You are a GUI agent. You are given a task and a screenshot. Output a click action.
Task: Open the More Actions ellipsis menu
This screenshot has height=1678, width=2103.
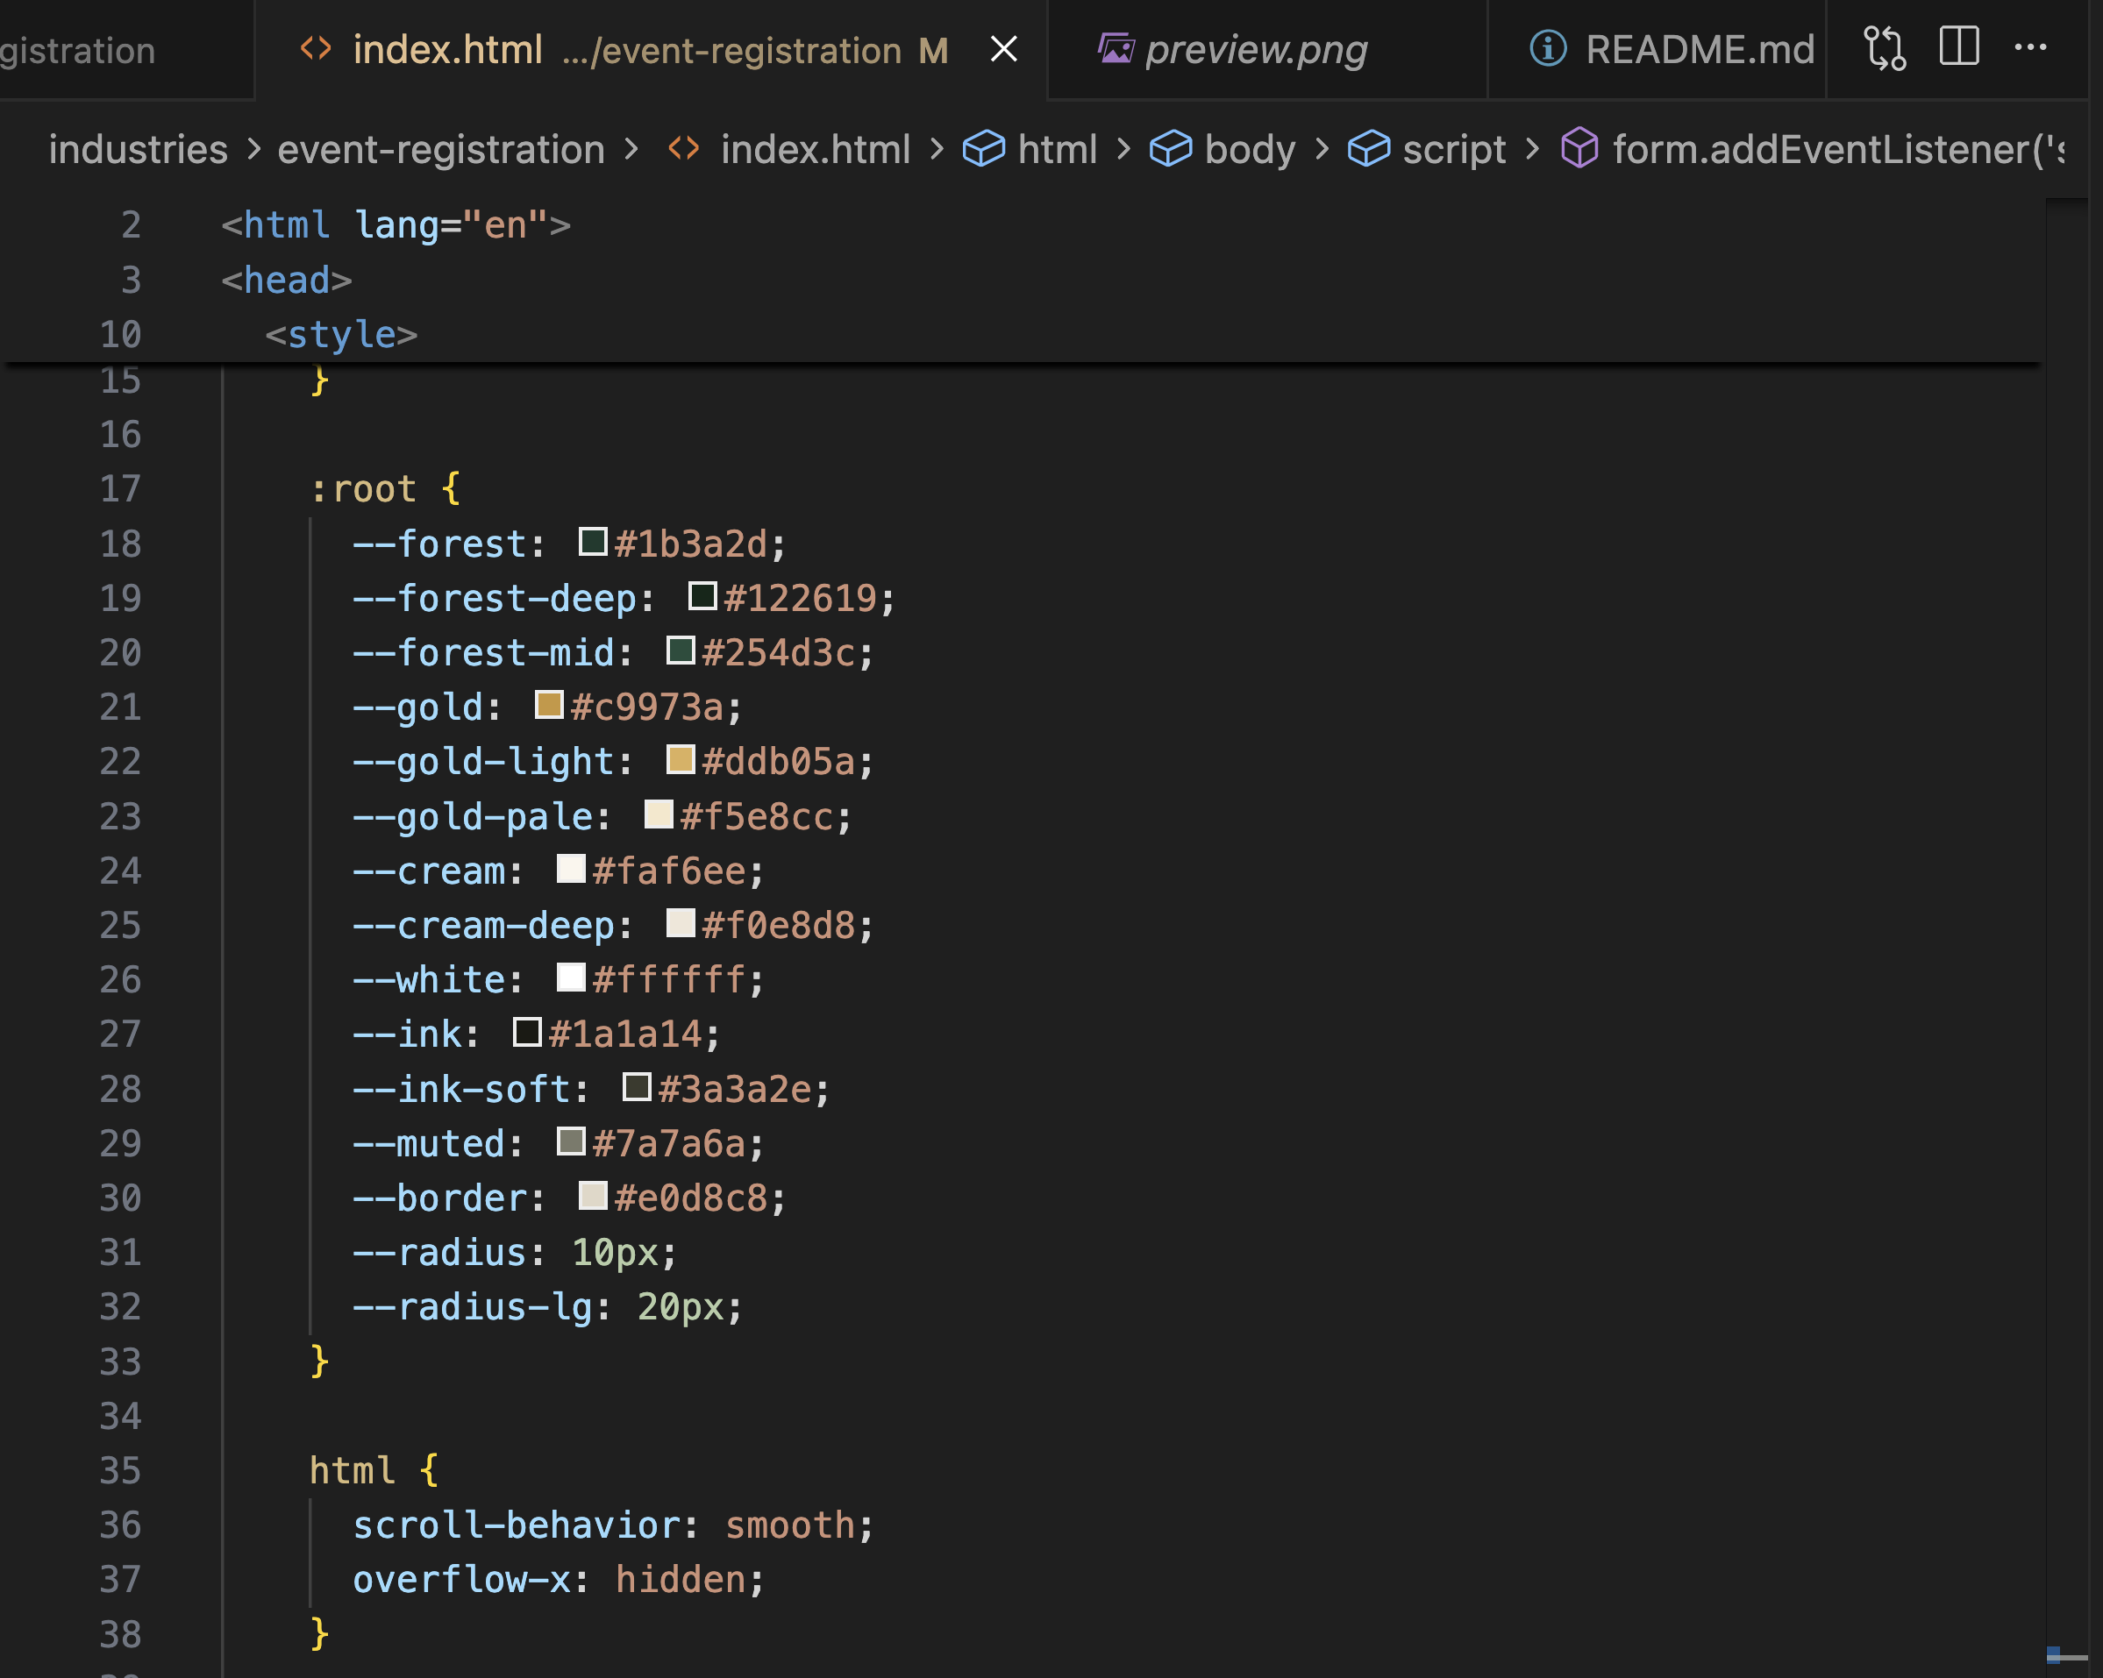pyautogui.click(x=2030, y=46)
